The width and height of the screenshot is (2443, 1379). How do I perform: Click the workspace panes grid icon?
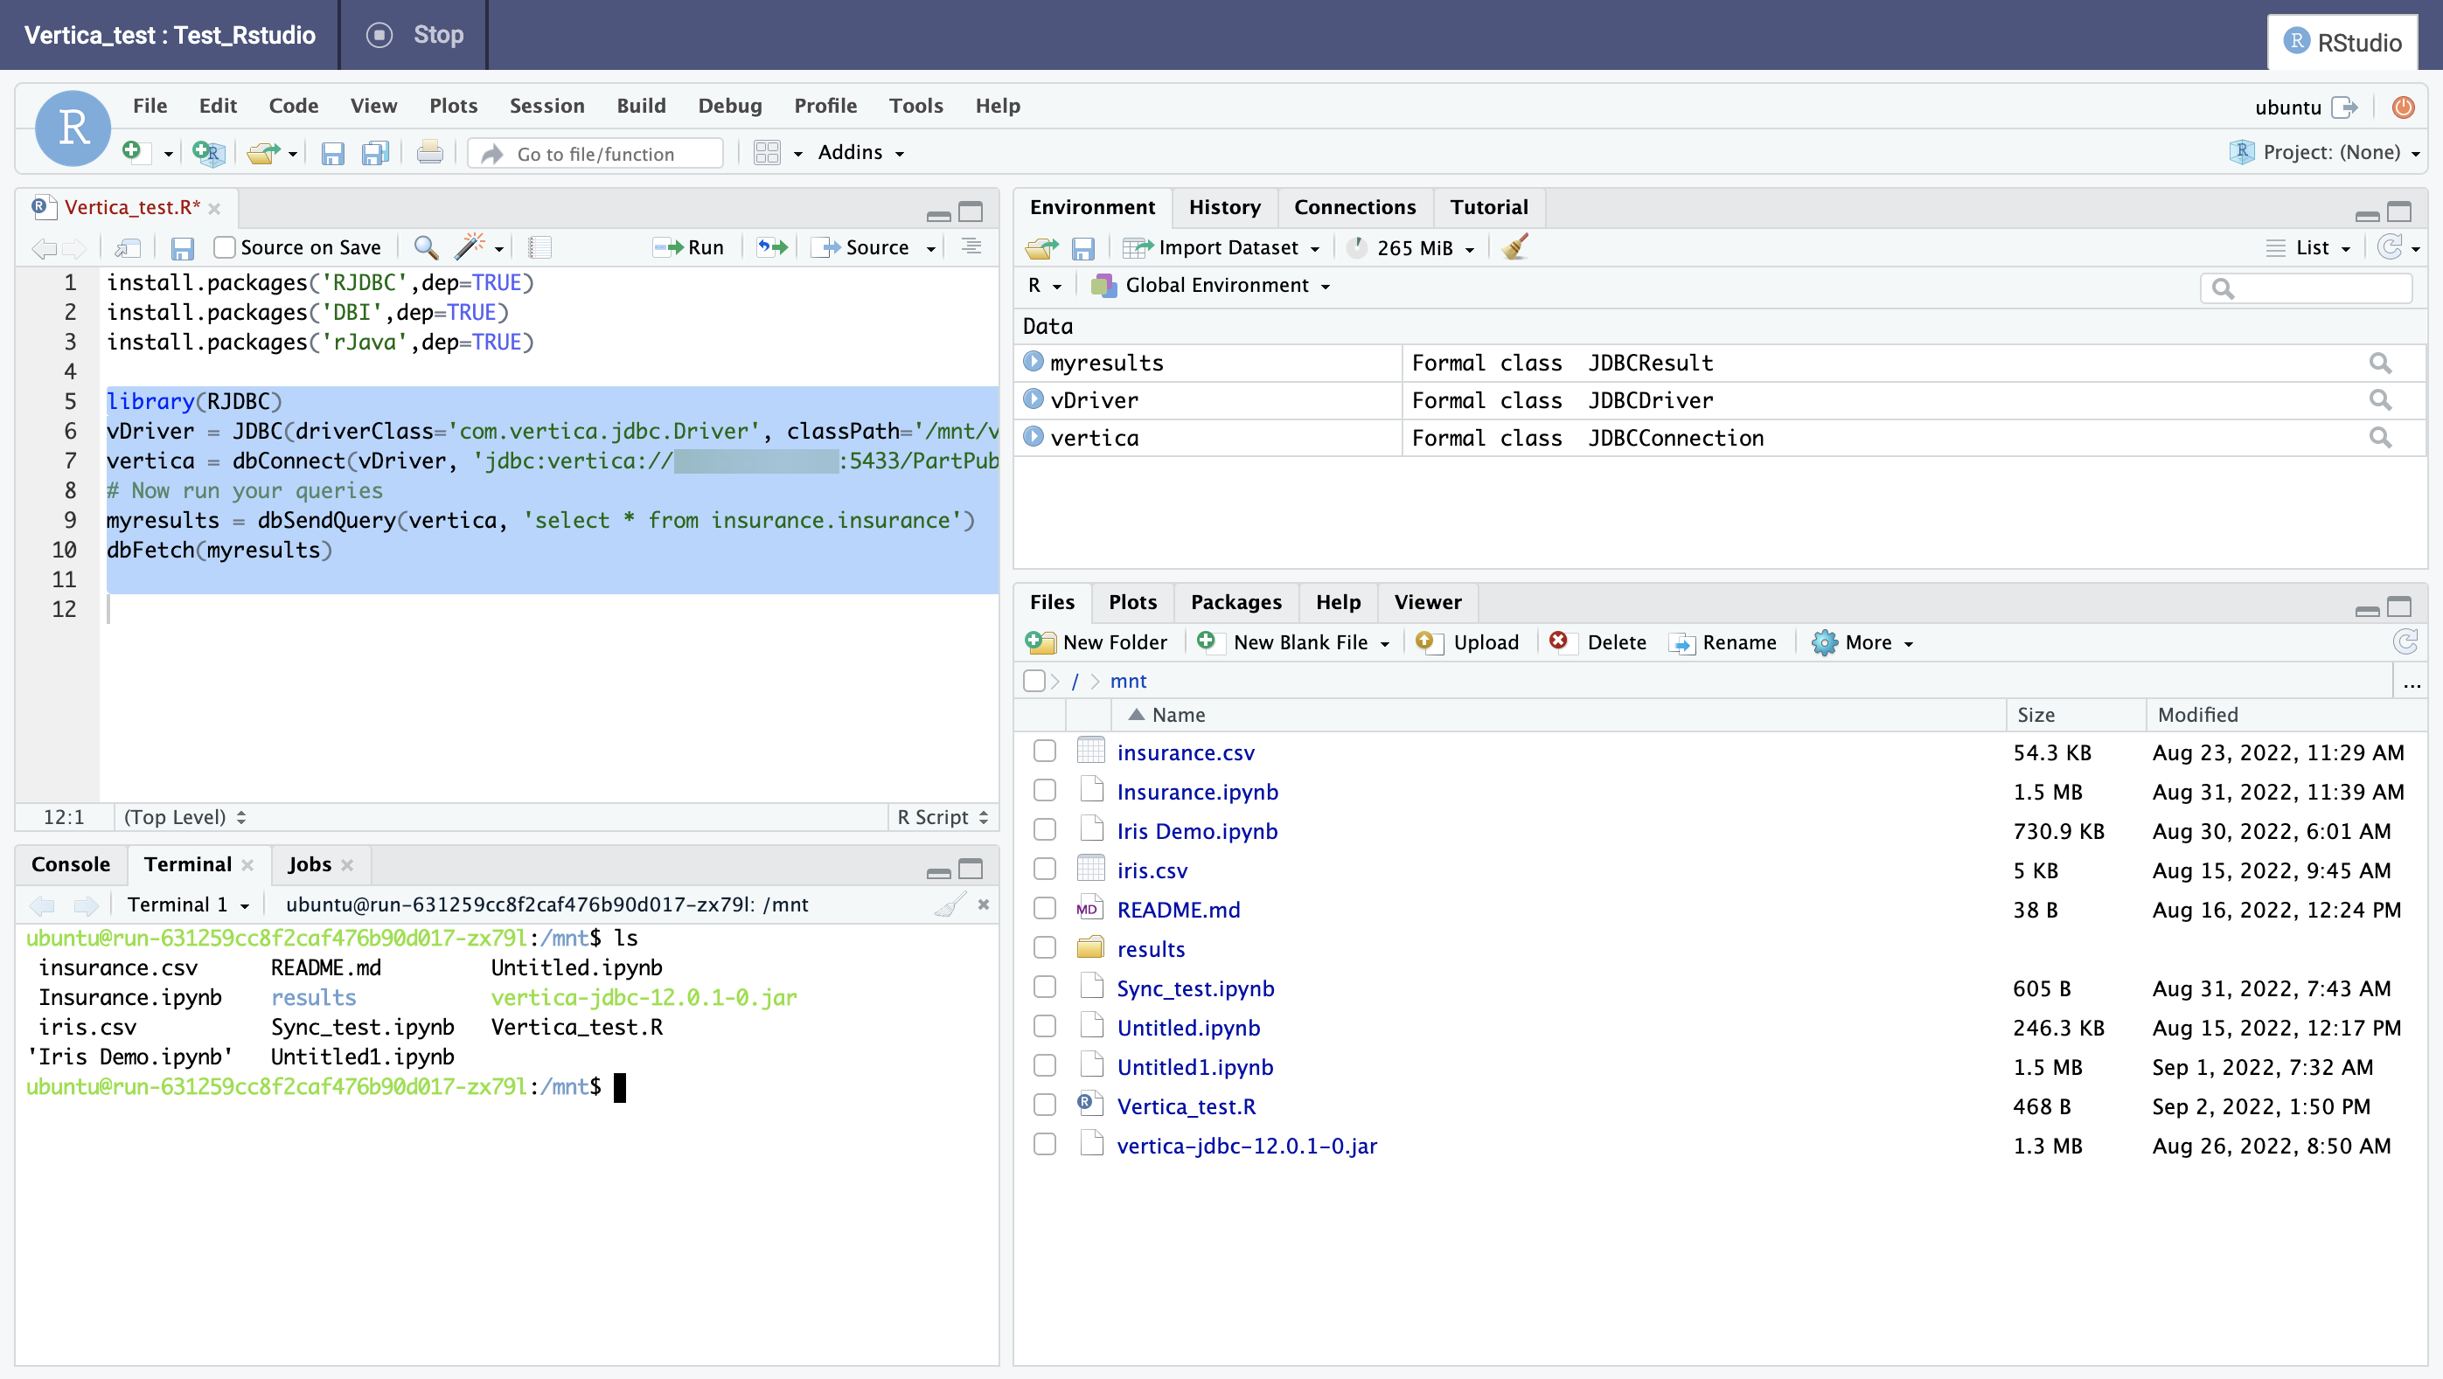(766, 153)
